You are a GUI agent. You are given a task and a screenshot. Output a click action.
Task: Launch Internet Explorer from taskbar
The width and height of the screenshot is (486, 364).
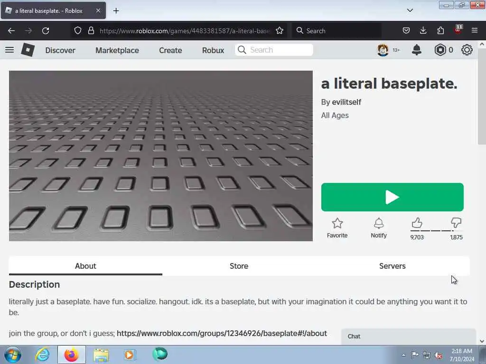(42, 355)
